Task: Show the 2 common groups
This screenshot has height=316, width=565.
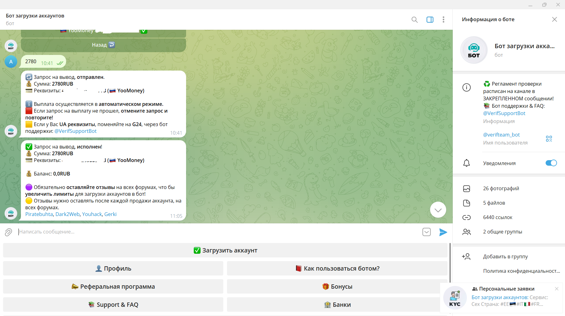Action: tap(502, 232)
